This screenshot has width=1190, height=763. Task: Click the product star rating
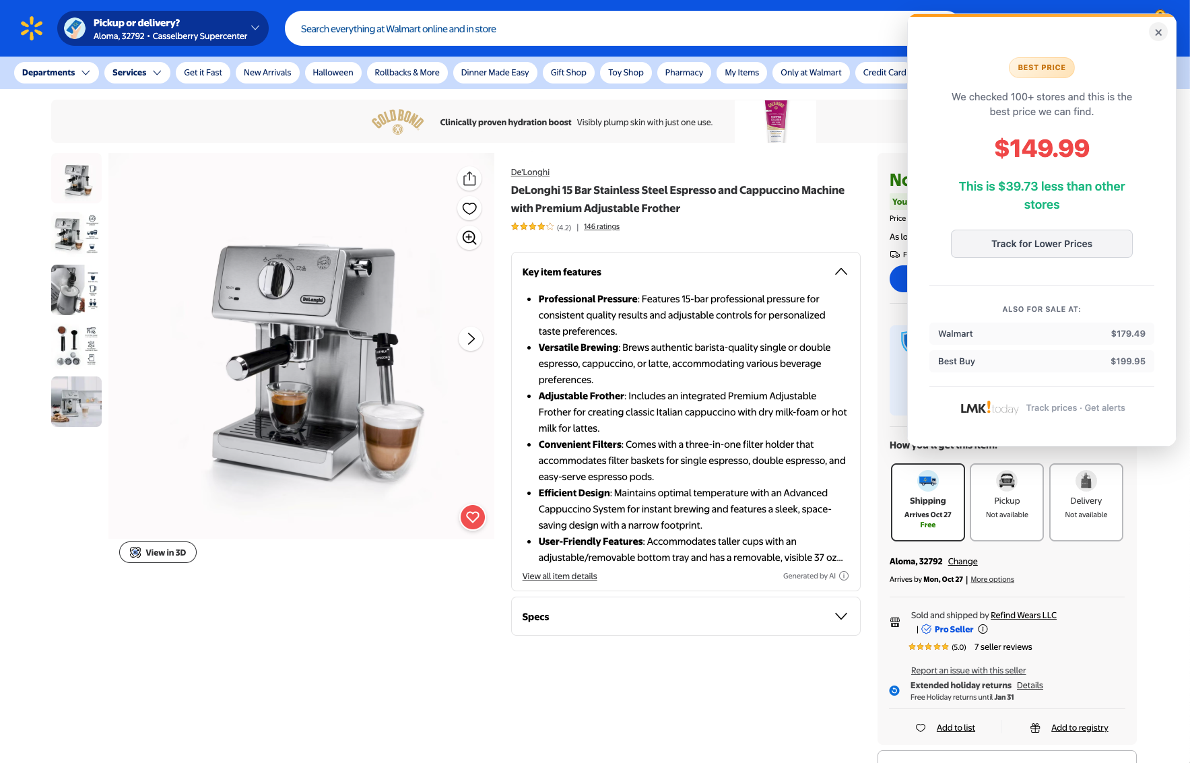tap(532, 227)
